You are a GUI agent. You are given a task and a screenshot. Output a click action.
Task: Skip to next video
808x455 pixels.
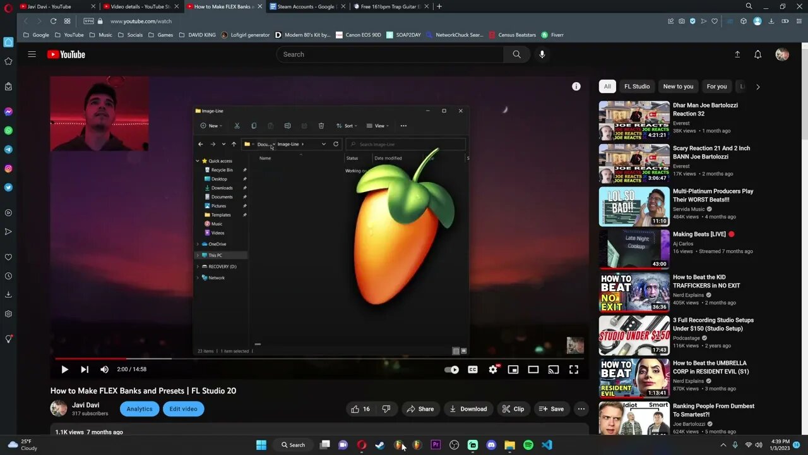tap(85, 370)
